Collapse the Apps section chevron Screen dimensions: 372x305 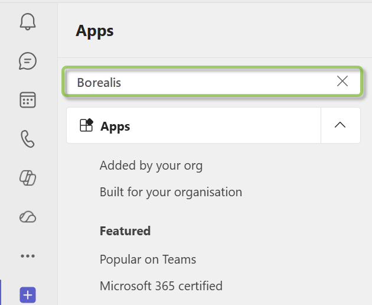pyautogui.click(x=340, y=125)
